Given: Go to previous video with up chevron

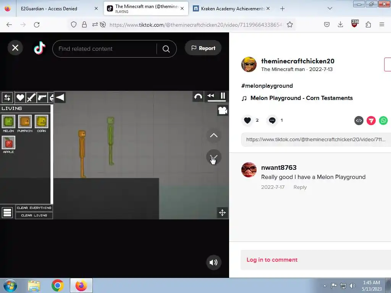Looking at the screenshot, I should (x=214, y=135).
